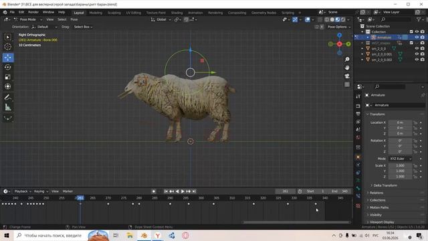This screenshot has width=428, height=241.
Task: Click the keyframe diamond near frame 270
Action: (x=108, y=204)
